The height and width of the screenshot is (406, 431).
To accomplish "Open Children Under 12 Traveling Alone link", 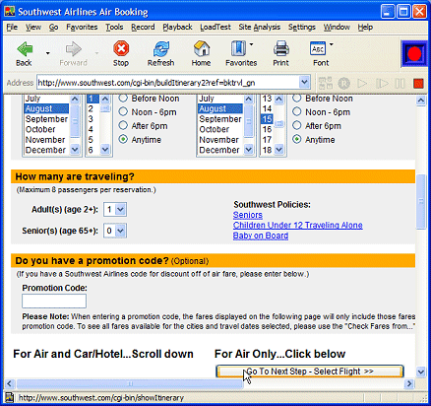I will coord(298,225).
